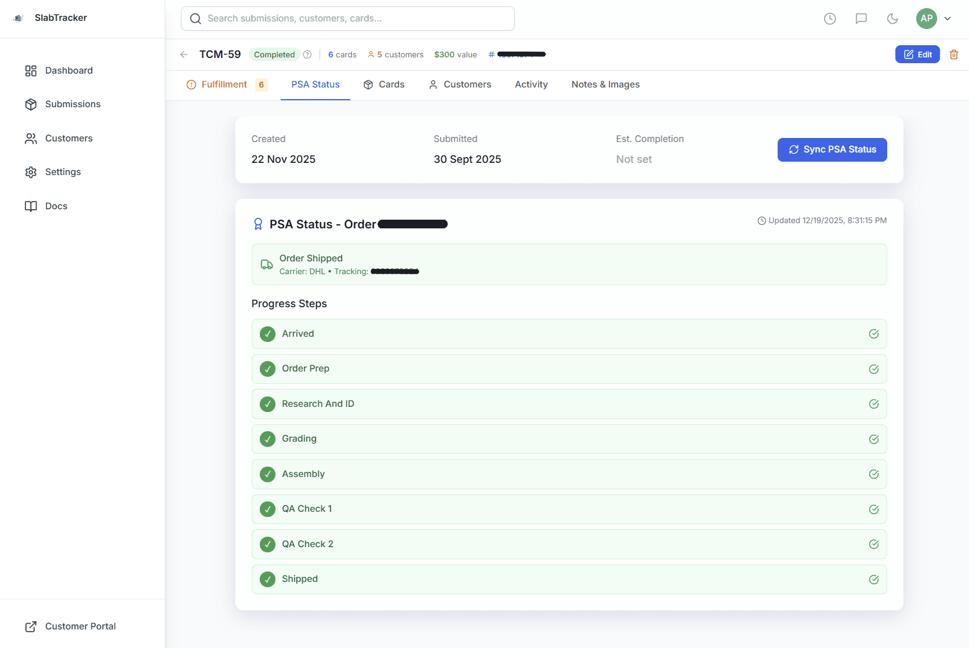
Task: Open the account menu chevron next to AP
Action: (948, 18)
